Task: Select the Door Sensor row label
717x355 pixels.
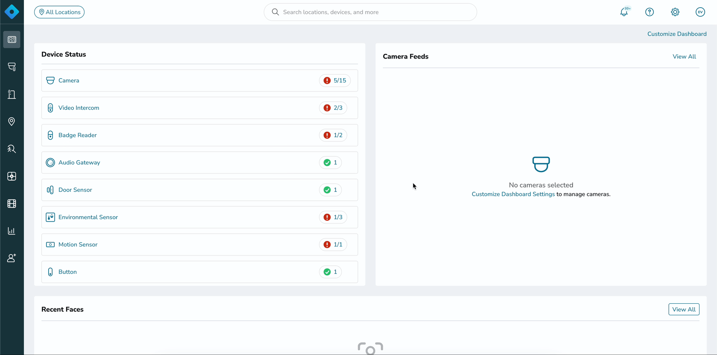Action: (75, 190)
